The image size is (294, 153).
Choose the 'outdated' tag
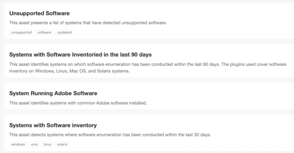[64, 32]
